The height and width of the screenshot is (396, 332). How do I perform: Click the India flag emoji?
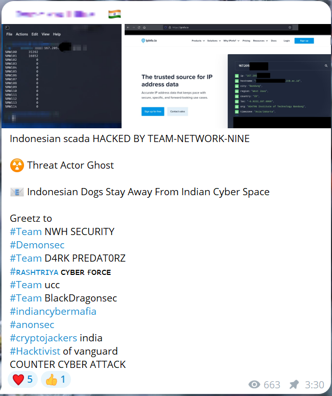114,14
